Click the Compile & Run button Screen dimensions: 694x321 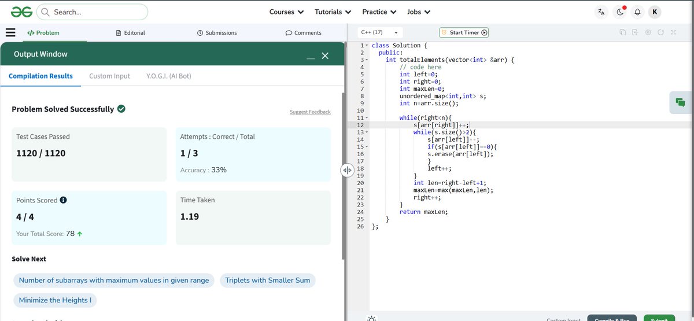(612, 319)
